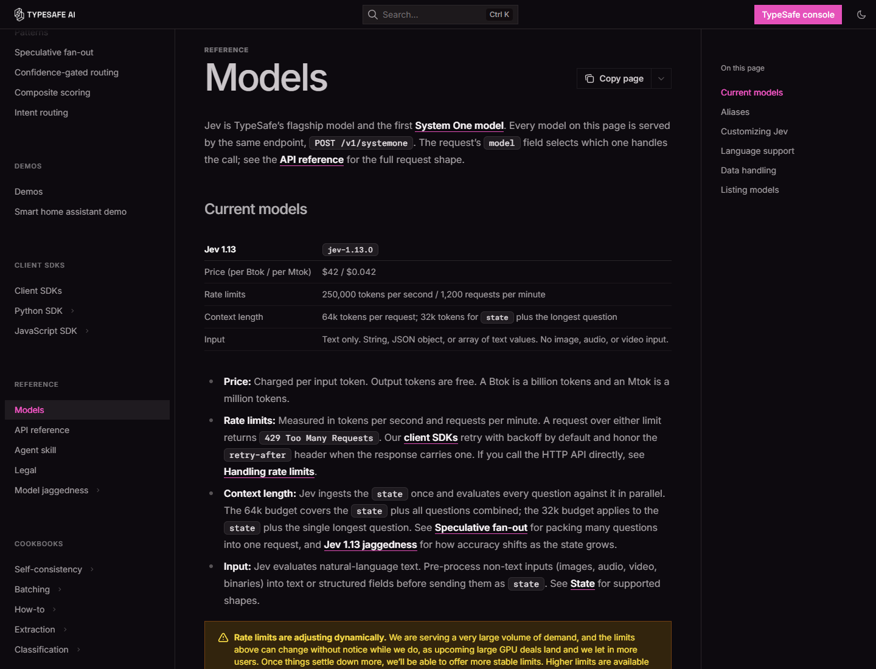Select Models in the sidebar

(87, 410)
